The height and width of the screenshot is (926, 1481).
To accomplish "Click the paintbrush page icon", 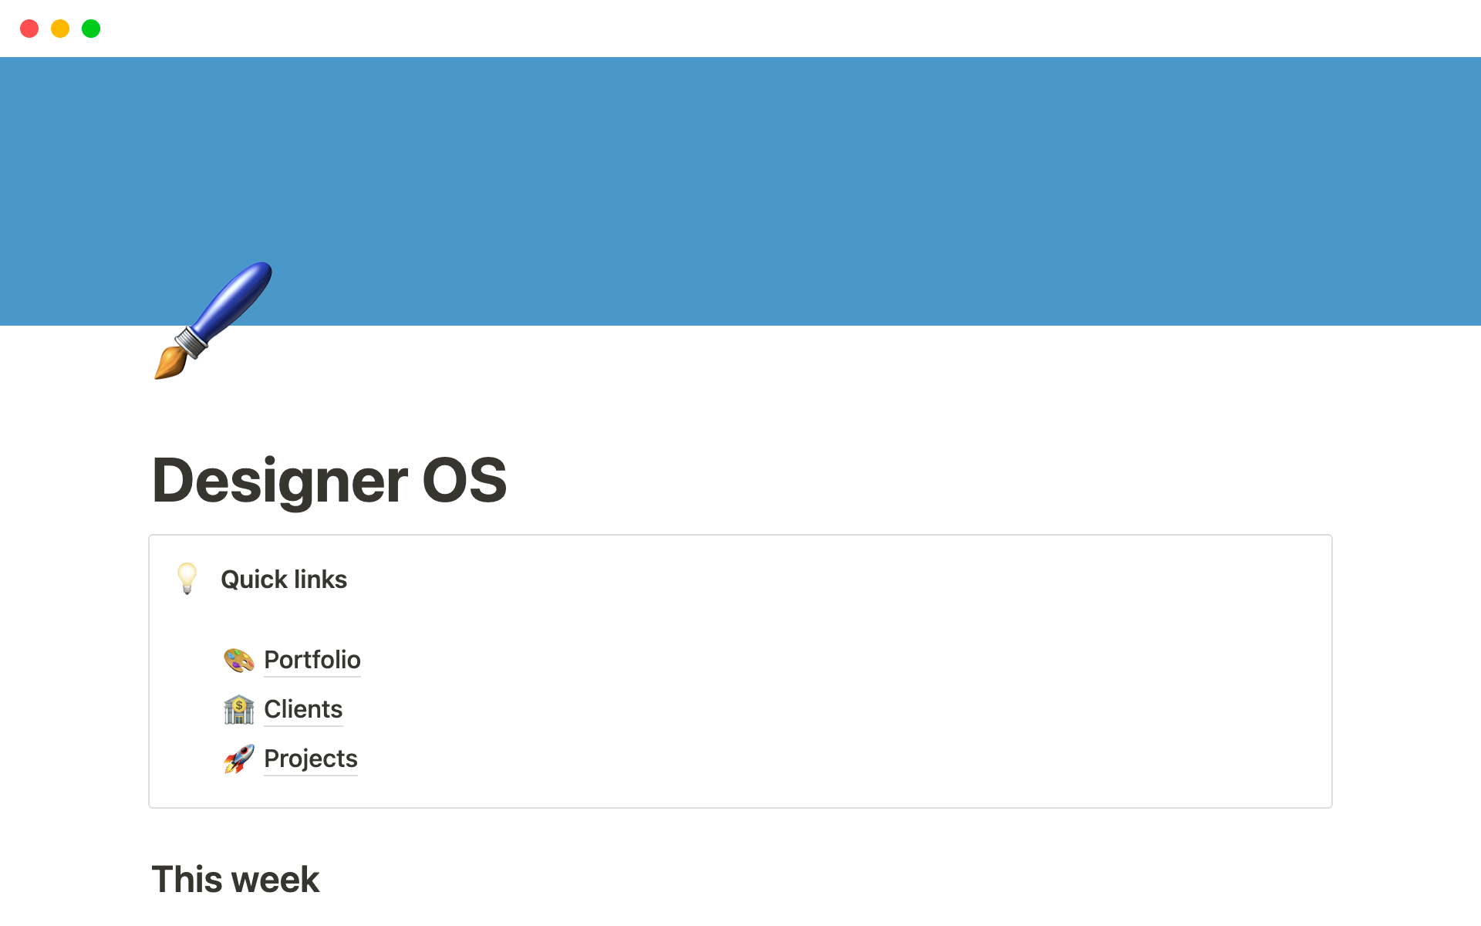I will coord(213,320).
